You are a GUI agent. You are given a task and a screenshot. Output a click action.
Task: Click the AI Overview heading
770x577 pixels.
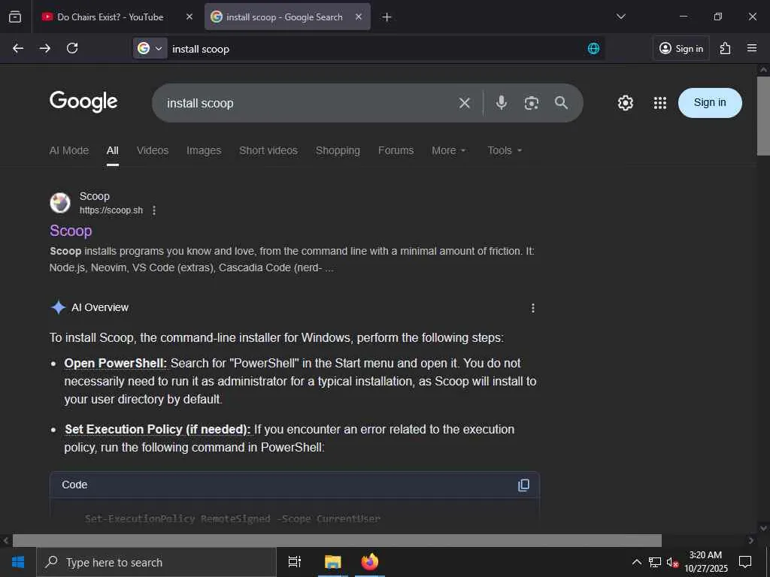coord(100,307)
